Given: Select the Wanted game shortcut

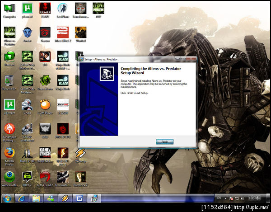Looking at the screenshot, I should 80,34.
